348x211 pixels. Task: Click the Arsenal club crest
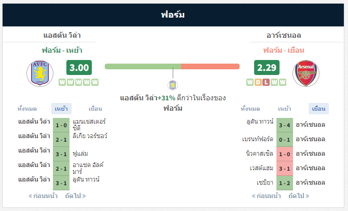pos(306,73)
